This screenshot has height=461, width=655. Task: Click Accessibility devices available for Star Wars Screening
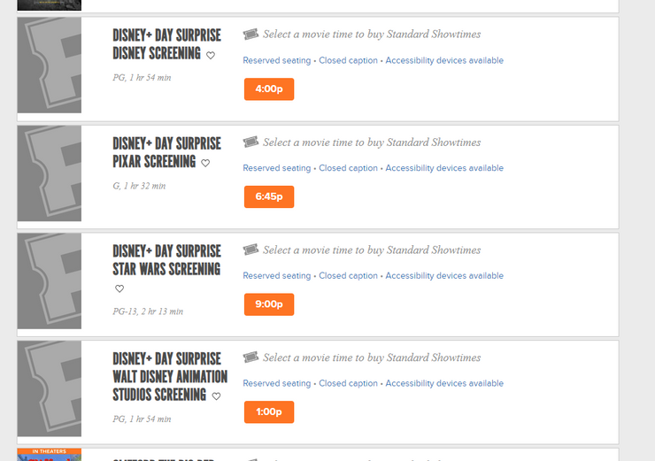click(444, 276)
